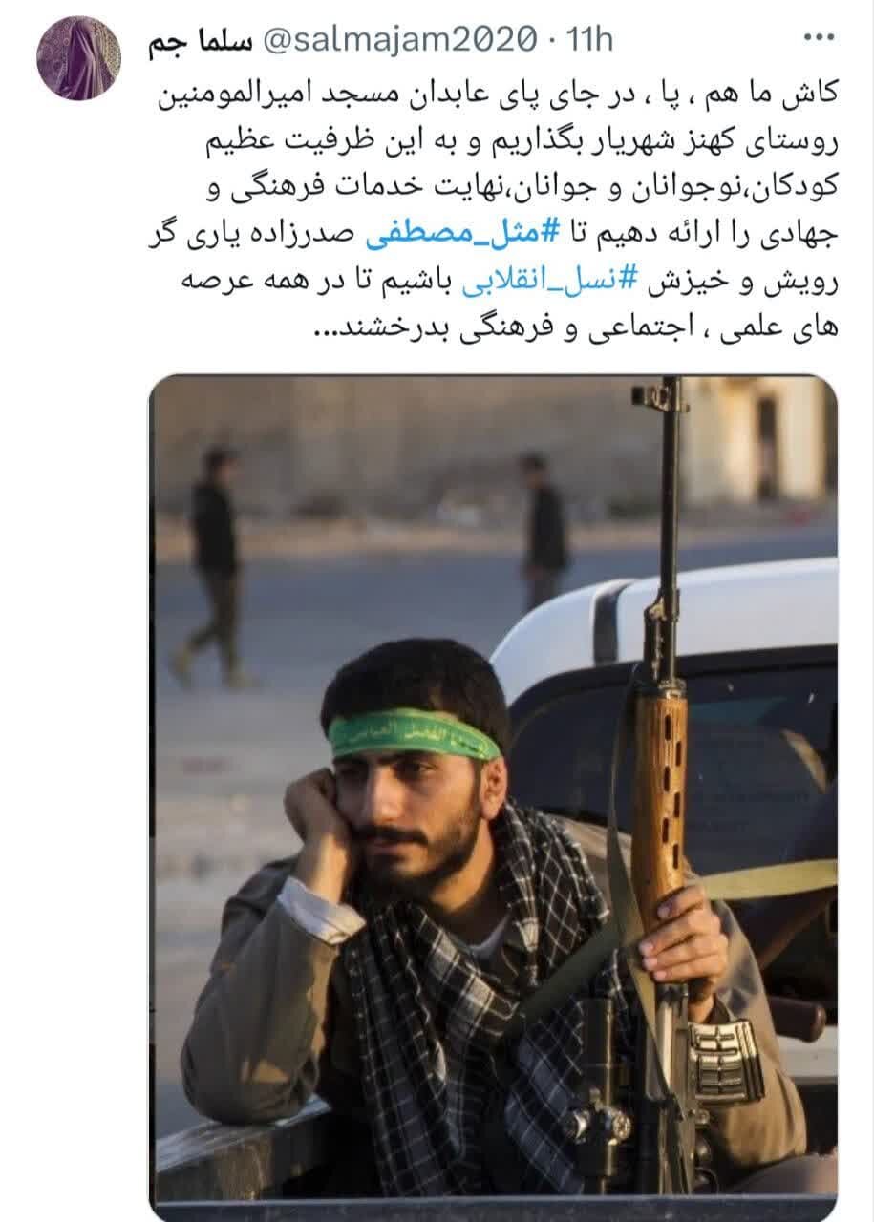
Task: Click the tweet text line starting with کودکان
Action: click(x=497, y=187)
